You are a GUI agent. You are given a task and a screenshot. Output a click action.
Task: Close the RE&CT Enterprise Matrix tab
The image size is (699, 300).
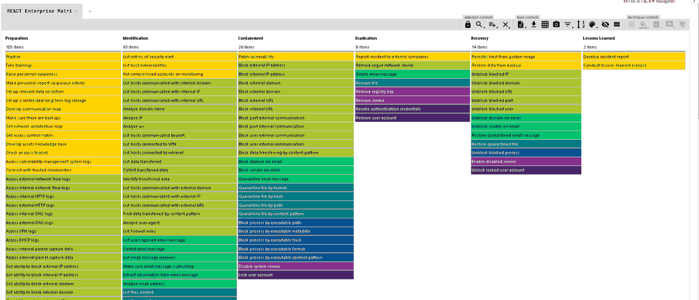pos(77,12)
